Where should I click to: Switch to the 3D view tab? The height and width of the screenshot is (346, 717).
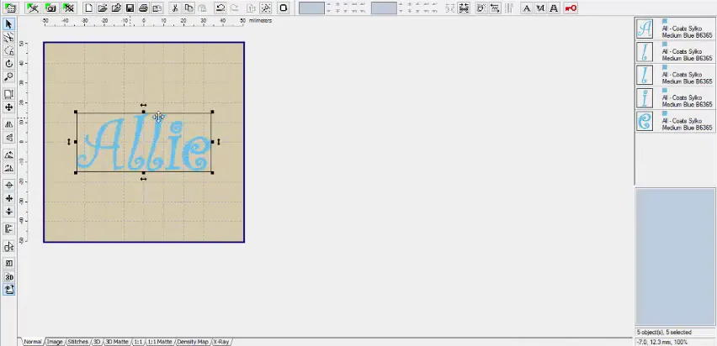97,342
